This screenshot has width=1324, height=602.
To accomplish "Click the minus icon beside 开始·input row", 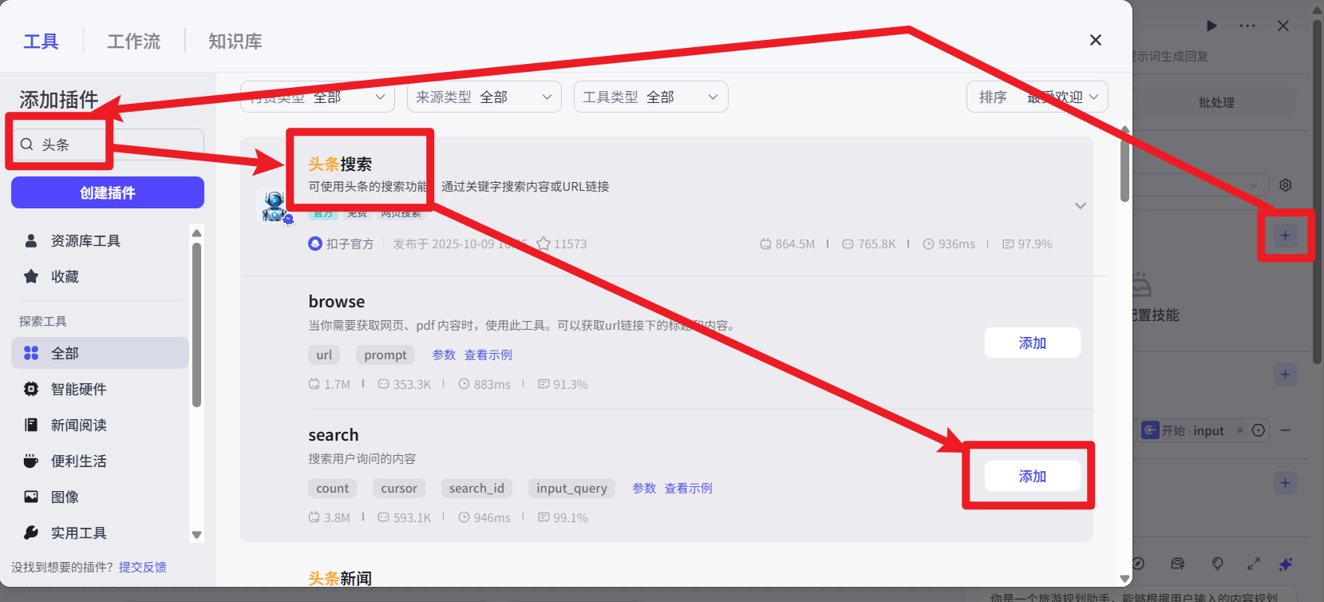I will coord(1285,430).
